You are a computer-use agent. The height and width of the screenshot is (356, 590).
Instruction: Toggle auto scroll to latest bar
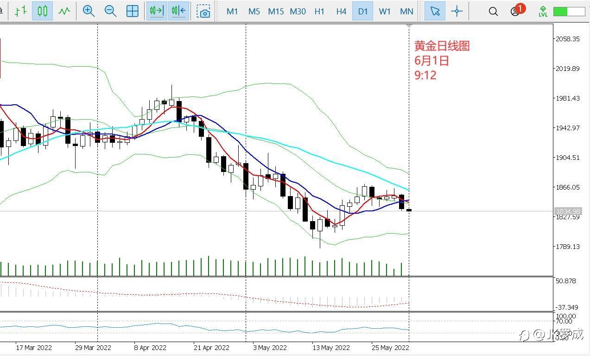click(x=157, y=11)
